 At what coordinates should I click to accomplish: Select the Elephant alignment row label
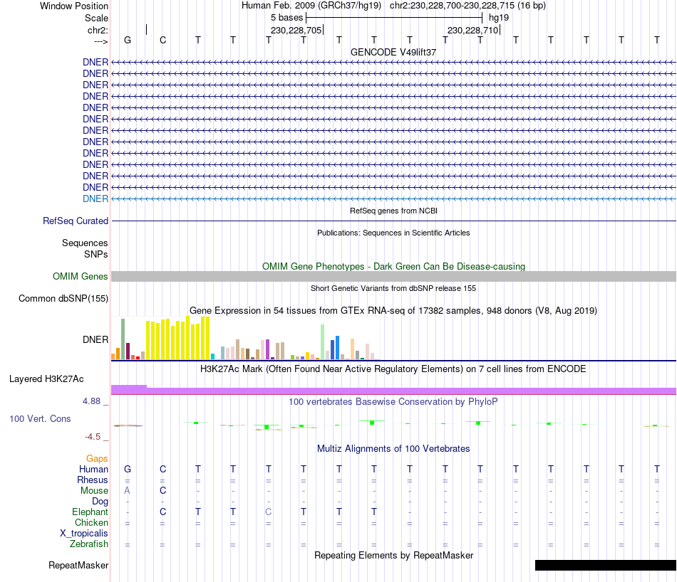[90, 512]
